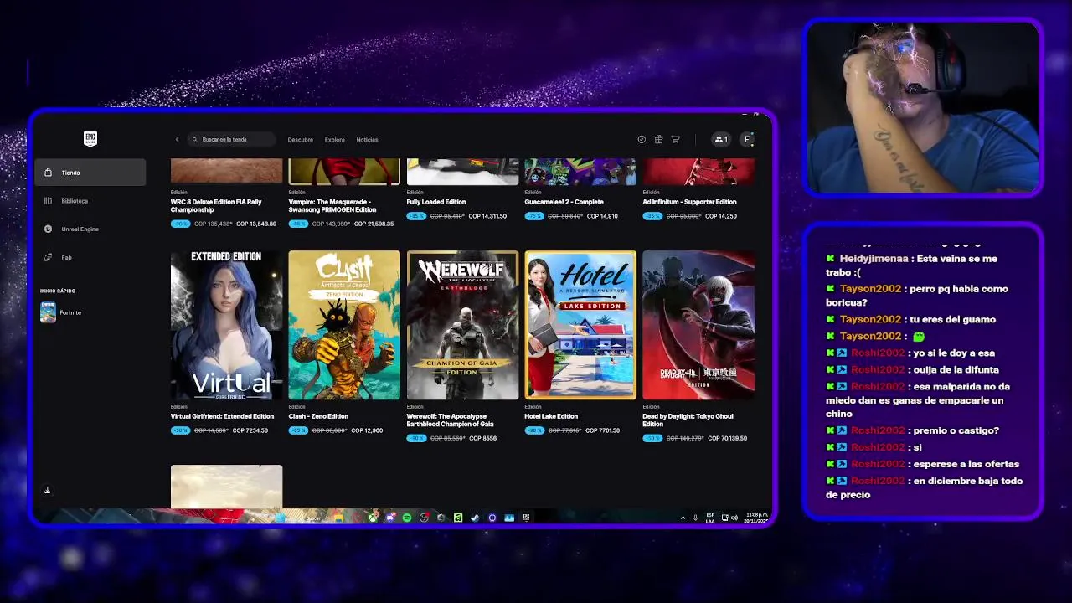This screenshot has height=603, width=1072.
Task: Open Dead by Daylight Tokyo Ghoul cover
Action: pyautogui.click(x=698, y=325)
